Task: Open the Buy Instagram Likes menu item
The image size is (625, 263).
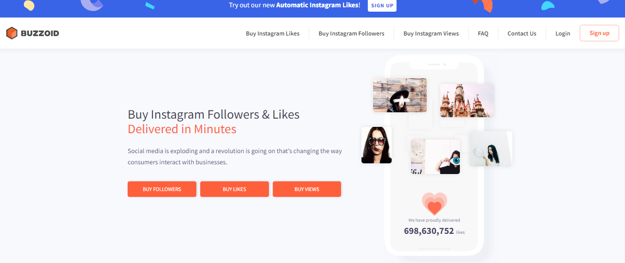Action: click(x=273, y=34)
